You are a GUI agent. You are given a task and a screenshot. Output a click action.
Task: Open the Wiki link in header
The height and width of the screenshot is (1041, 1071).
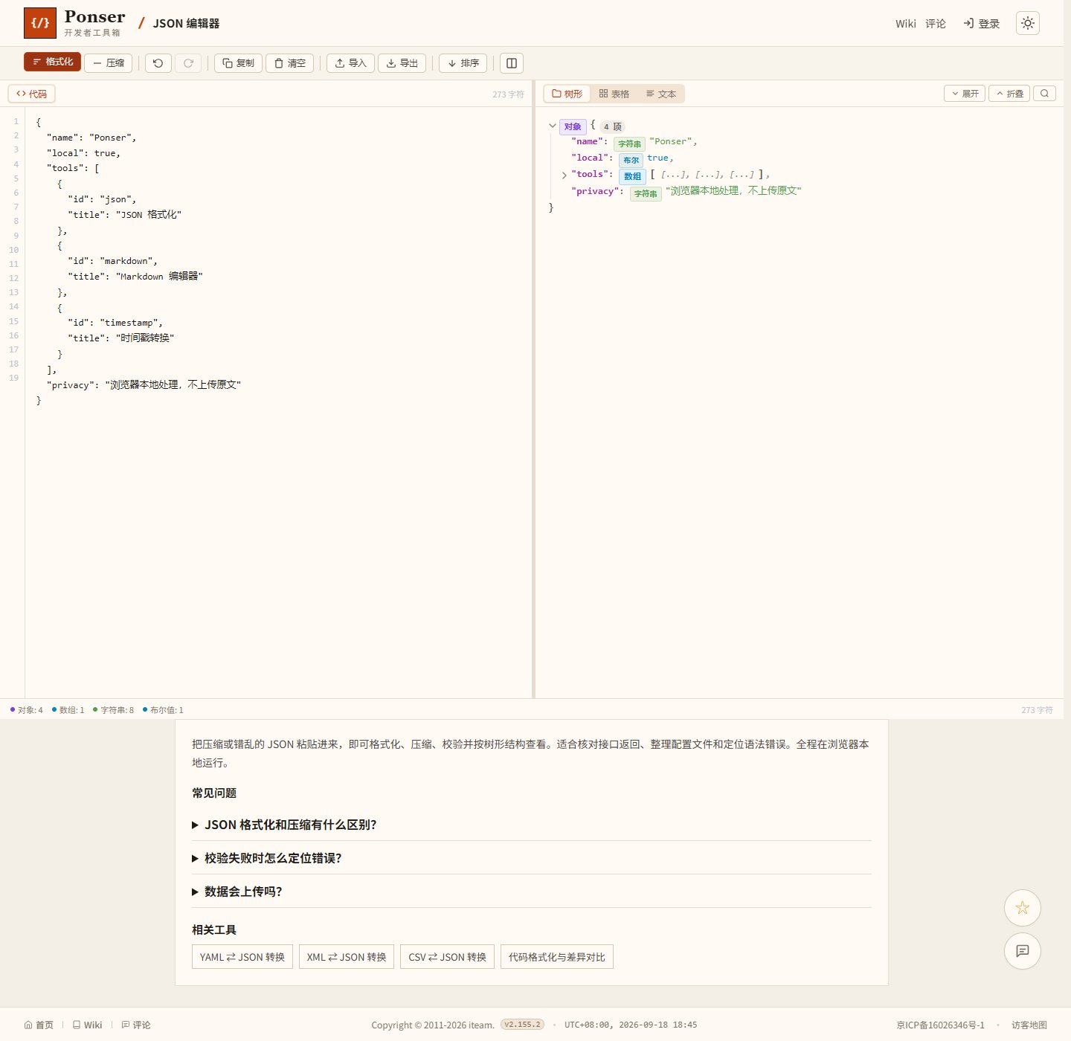point(906,24)
